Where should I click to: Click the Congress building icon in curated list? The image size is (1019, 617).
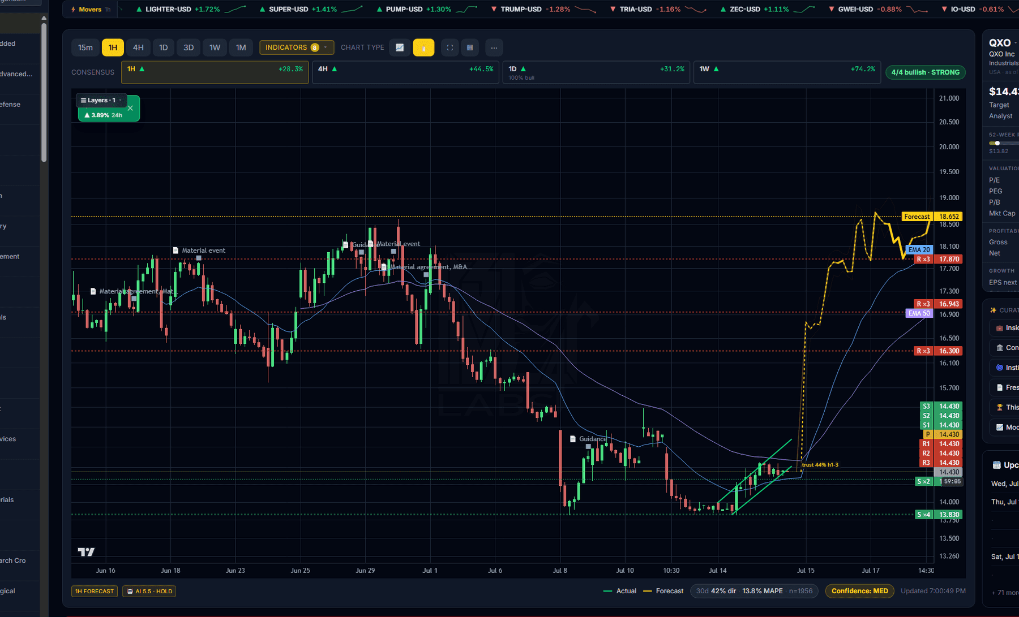coord(999,348)
